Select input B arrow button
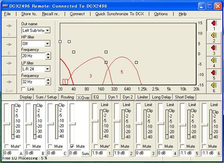224x163 pixels. 9,47
